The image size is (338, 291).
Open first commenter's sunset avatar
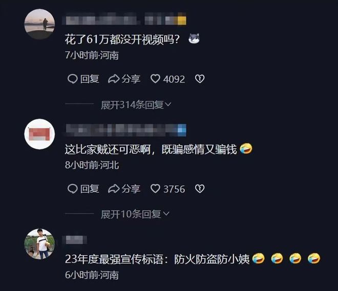(39, 24)
